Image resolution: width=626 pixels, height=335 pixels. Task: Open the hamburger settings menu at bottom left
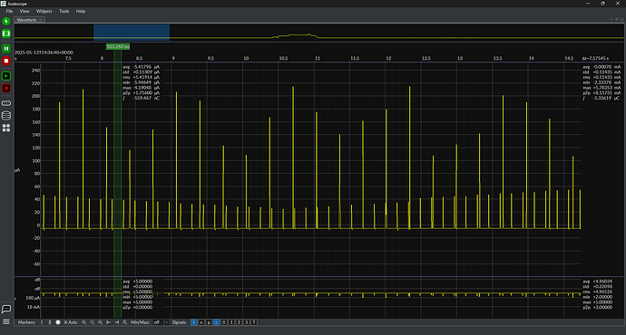point(6,321)
